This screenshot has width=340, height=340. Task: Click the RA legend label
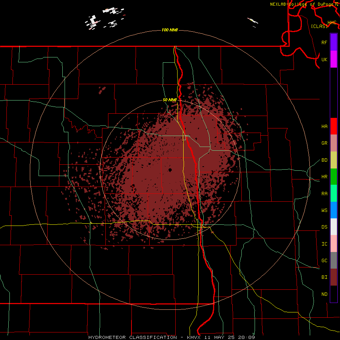click(324, 194)
